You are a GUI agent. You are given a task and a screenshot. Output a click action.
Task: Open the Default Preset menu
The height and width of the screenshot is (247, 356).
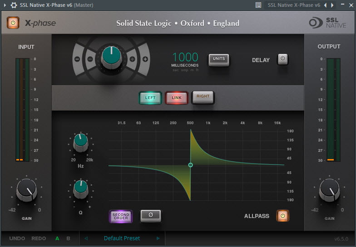[122, 238]
